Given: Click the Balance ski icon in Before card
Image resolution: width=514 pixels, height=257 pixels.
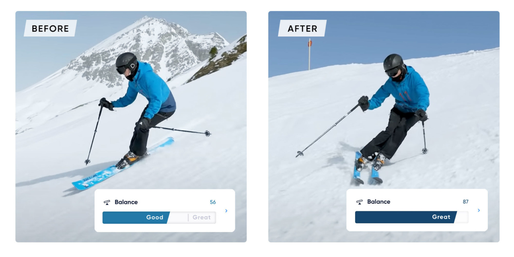Looking at the screenshot, I should (107, 202).
